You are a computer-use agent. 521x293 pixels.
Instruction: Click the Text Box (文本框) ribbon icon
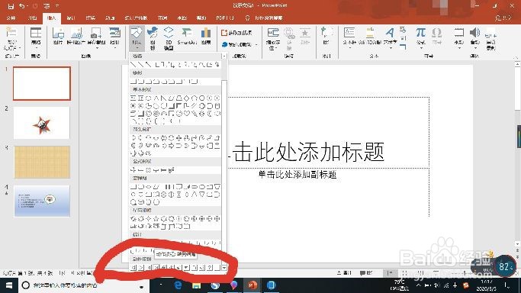click(349, 33)
